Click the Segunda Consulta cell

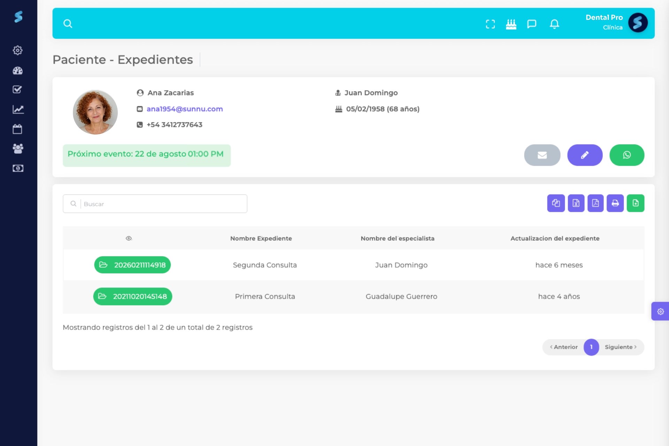click(x=265, y=265)
